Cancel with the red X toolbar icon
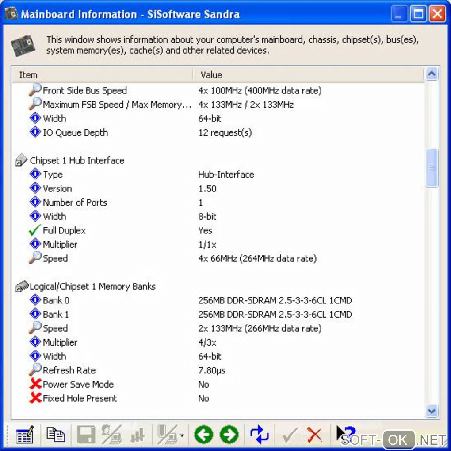Screen dimensions: 451x451 pyautogui.click(x=314, y=435)
